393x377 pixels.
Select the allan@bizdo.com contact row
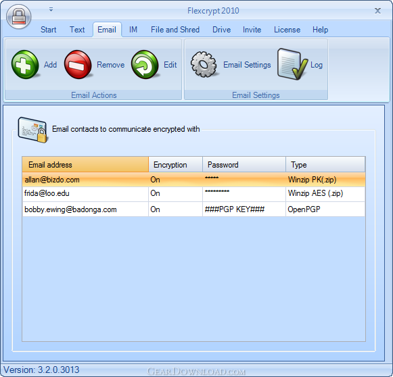[193, 179]
